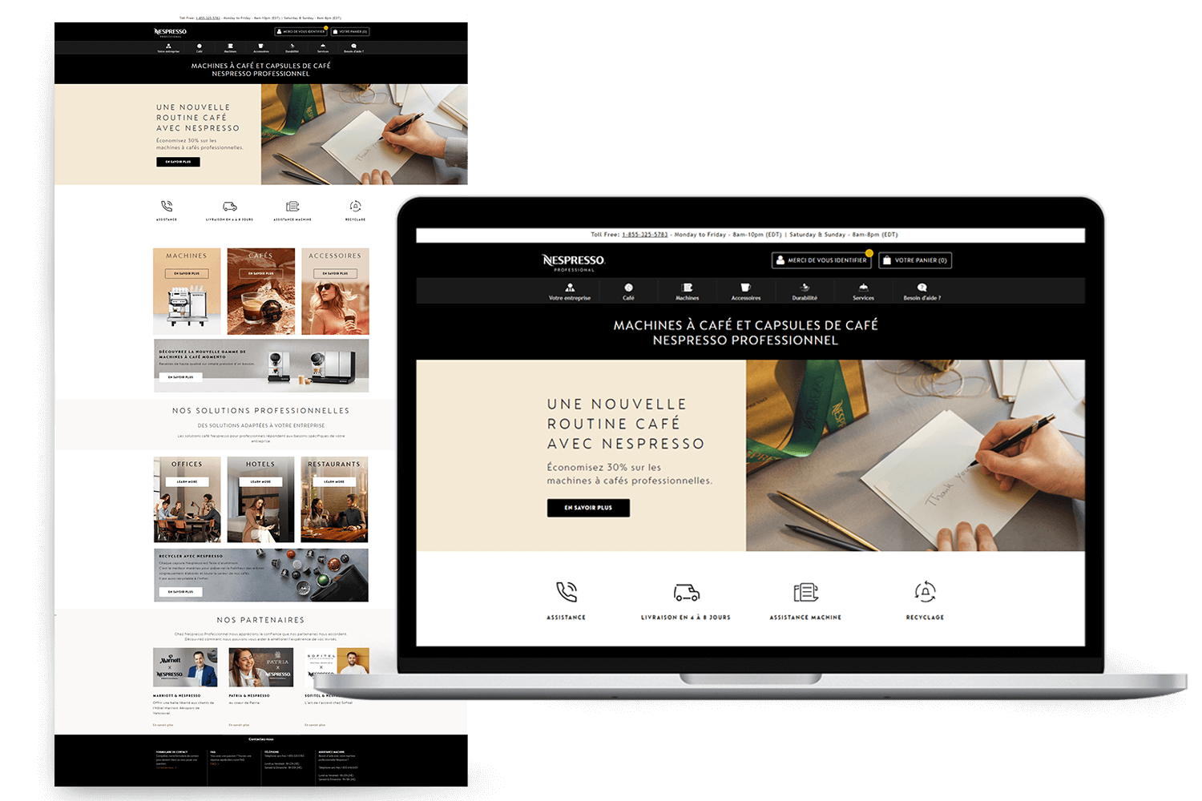
Task: Click the Hotels card title
Action: coord(260,464)
